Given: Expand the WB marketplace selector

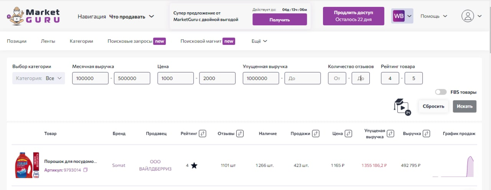Looking at the screenshot, I should click(402, 16).
